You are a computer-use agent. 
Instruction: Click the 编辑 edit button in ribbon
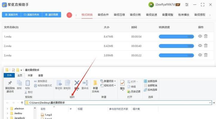(x=132, y=87)
